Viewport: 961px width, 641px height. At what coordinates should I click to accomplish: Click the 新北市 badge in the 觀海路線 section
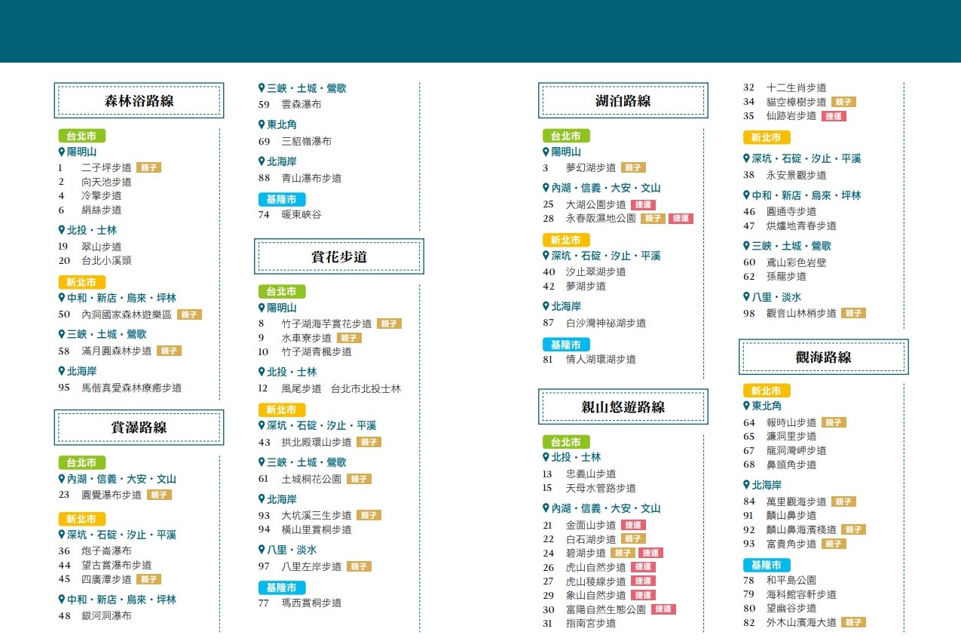(x=767, y=391)
